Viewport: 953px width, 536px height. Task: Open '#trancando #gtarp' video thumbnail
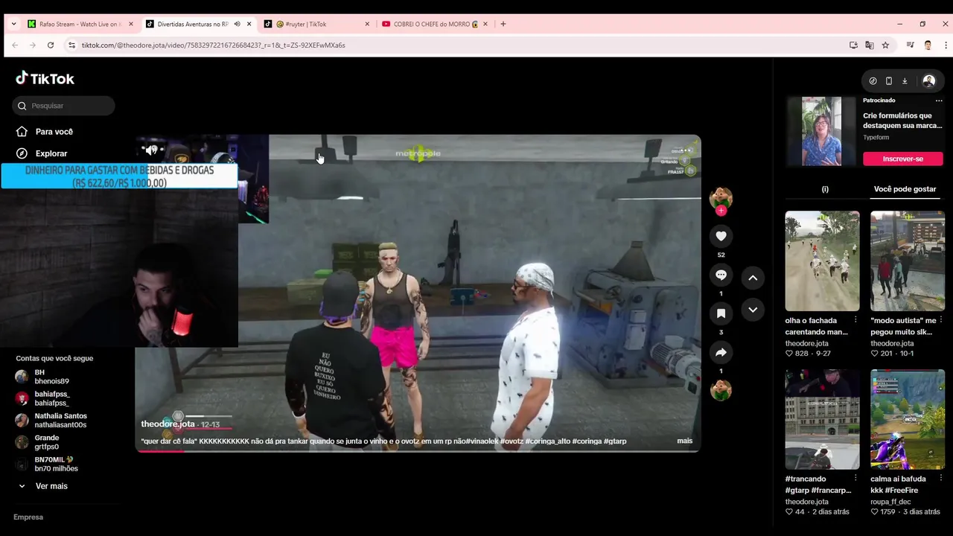pos(822,419)
